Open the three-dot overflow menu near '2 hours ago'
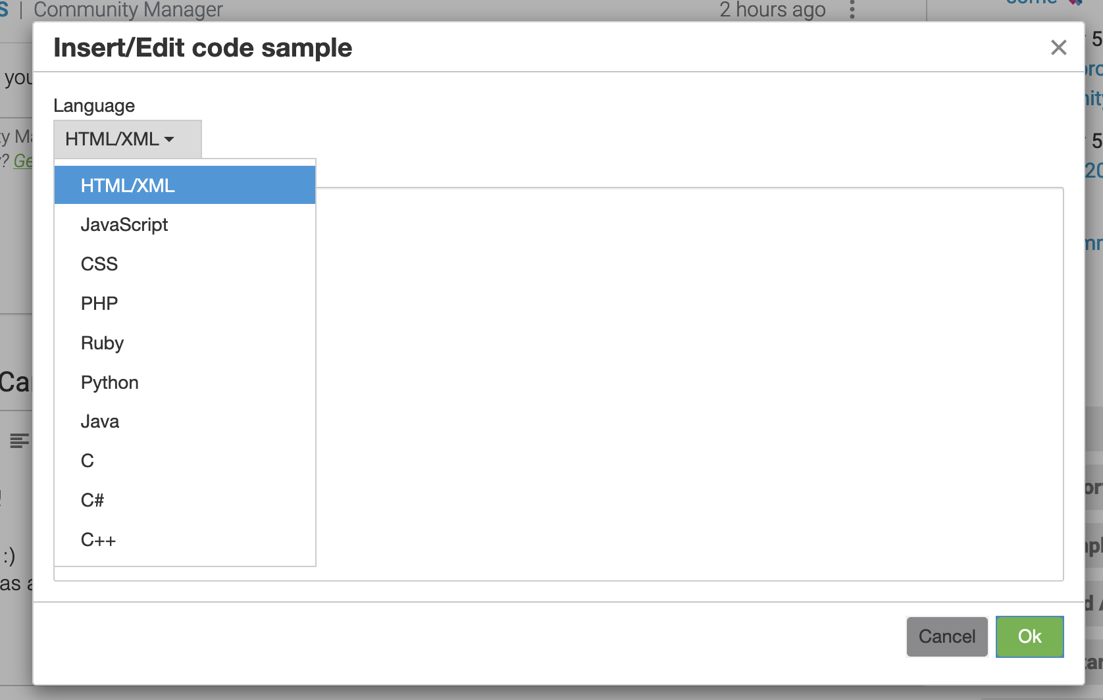The height and width of the screenshot is (700, 1103). click(x=852, y=9)
